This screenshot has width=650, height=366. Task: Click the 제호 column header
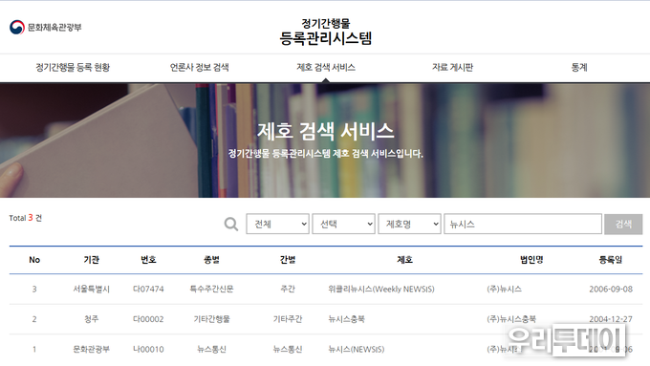[x=404, y=260]
